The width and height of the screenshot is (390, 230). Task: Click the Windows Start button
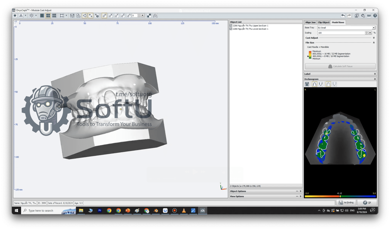pos(16,210)
